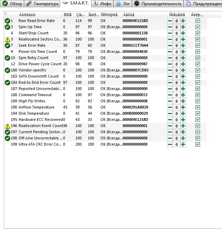222x229 pixels.
Task: Click the plus offset button for High Fly Writes
Action: coord(183,101)
